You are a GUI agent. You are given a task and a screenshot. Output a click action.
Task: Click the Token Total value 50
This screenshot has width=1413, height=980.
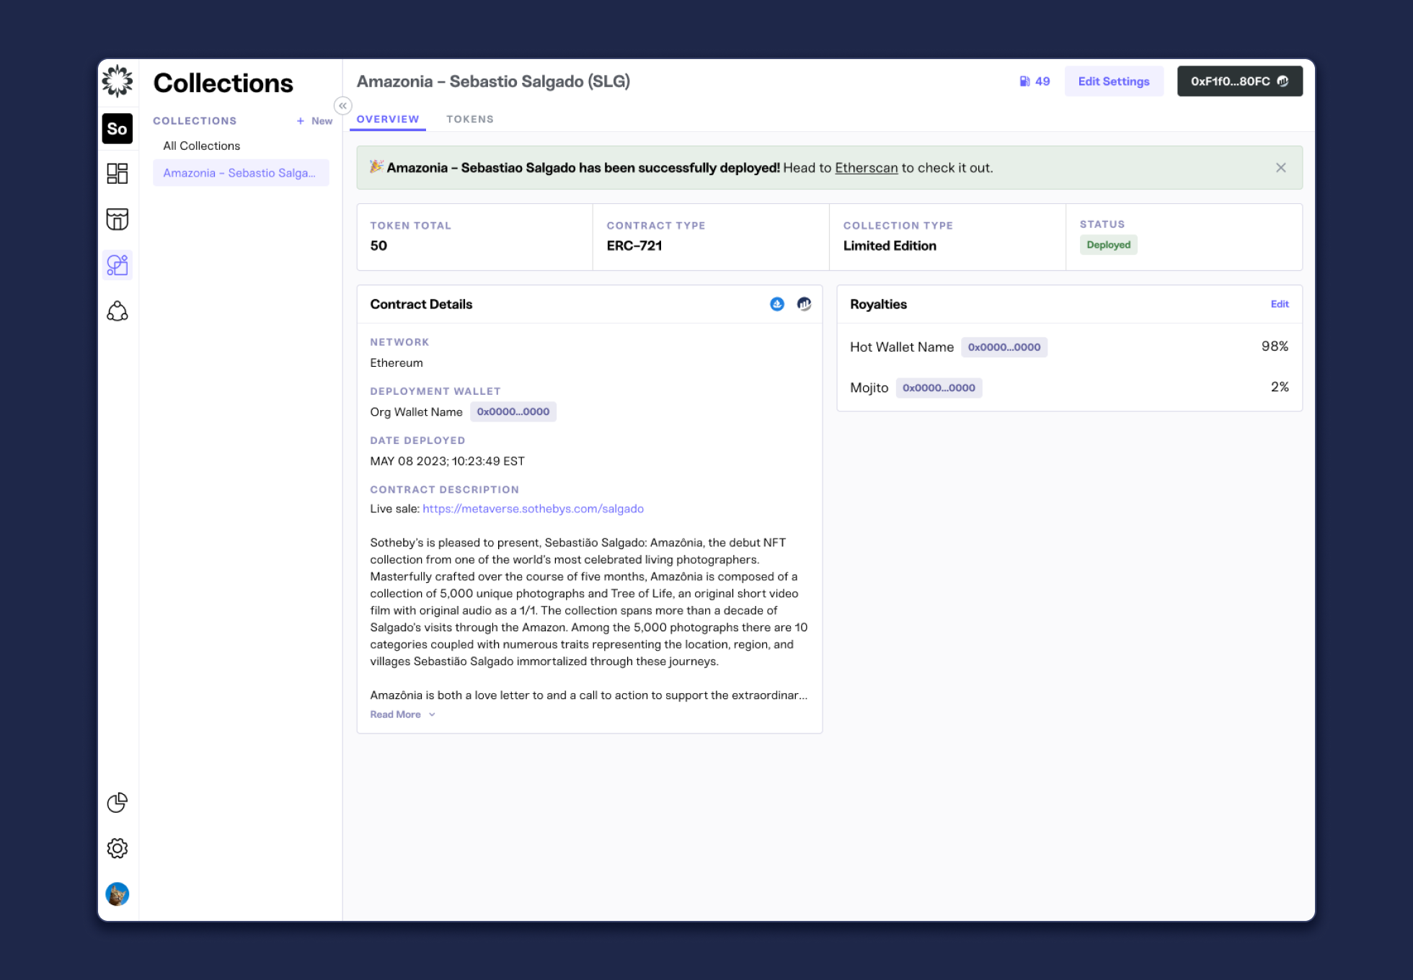click(378, 246)
